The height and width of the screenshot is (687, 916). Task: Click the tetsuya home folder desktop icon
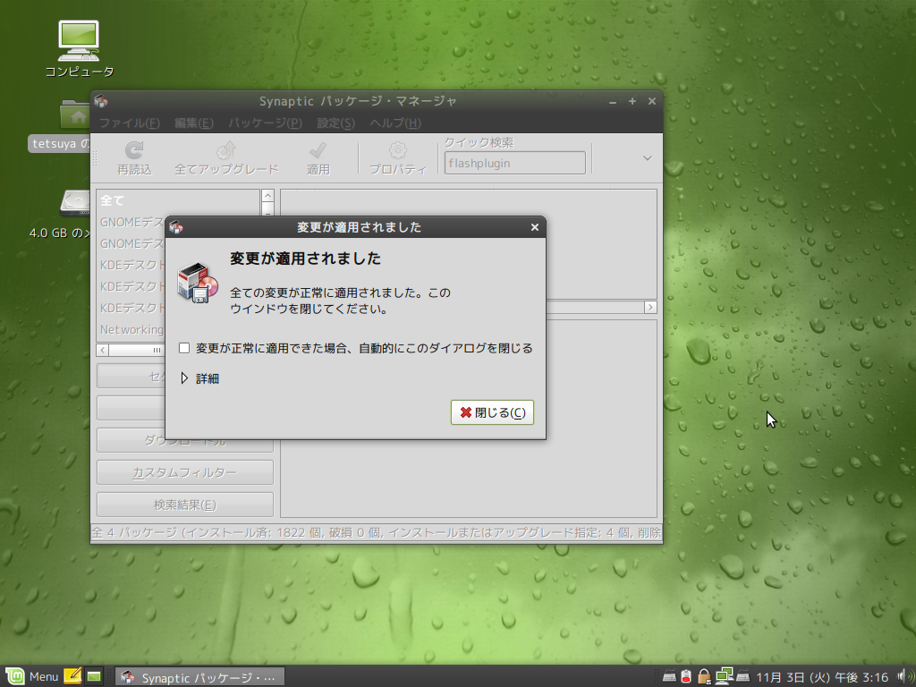click(x=75, y=114)
